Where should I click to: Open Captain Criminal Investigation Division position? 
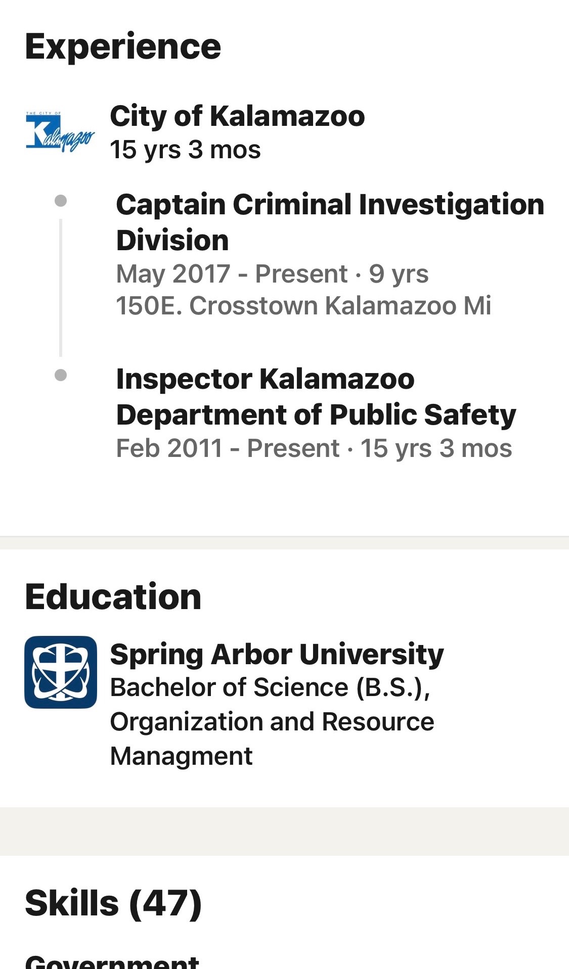point(330,222)
